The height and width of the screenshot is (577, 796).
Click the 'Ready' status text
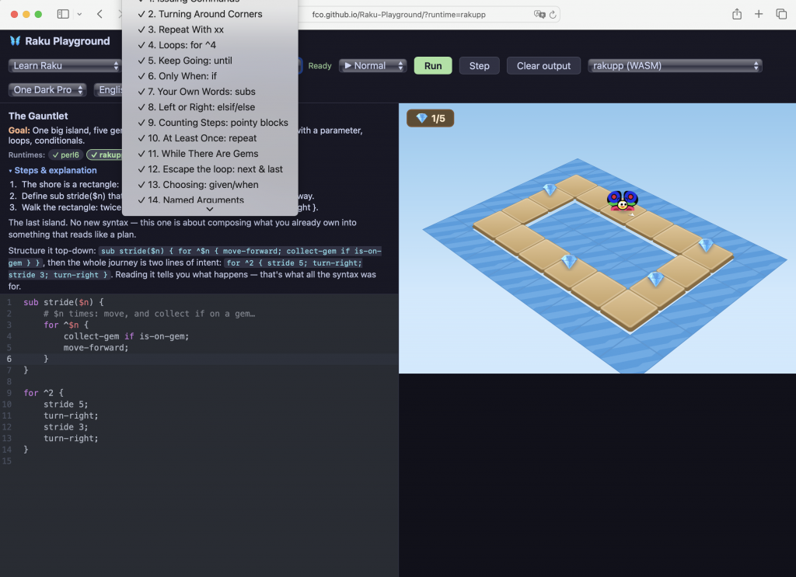coord(319,66)
